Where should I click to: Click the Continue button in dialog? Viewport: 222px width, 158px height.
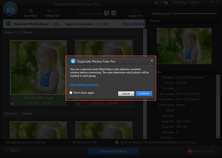144,94
